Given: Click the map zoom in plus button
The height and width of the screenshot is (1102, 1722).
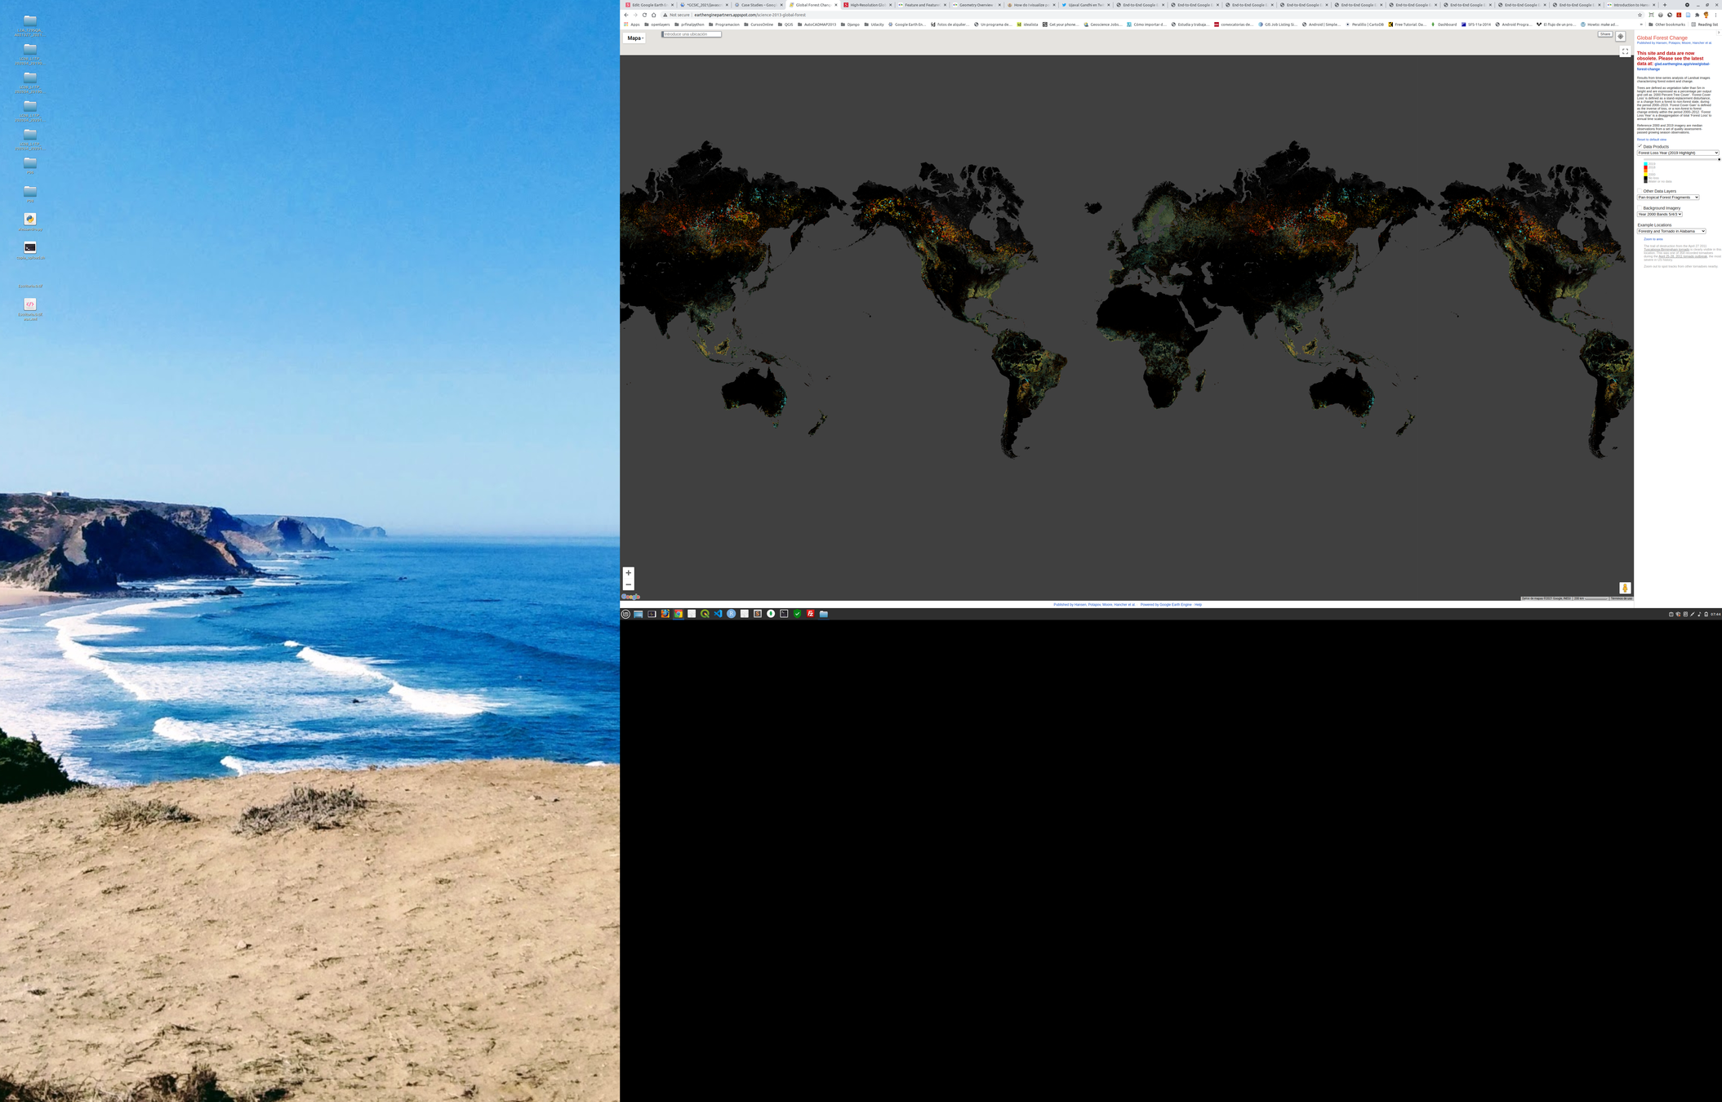Looking at the screenshot, I should [628, 573].
